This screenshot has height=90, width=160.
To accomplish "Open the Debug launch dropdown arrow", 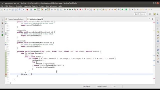I will [x=67, y=9].
